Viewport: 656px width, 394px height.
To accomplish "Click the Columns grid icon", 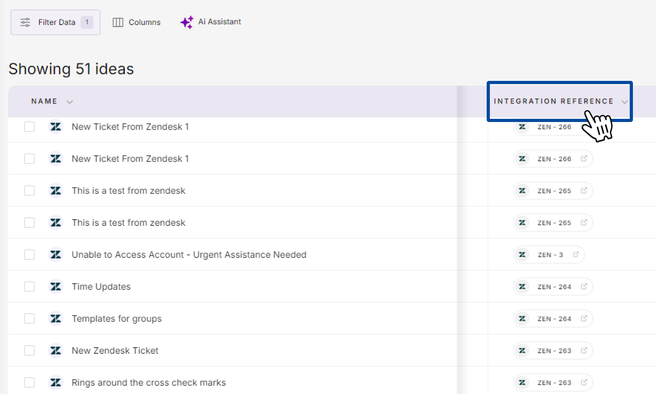I will point(118,22).
